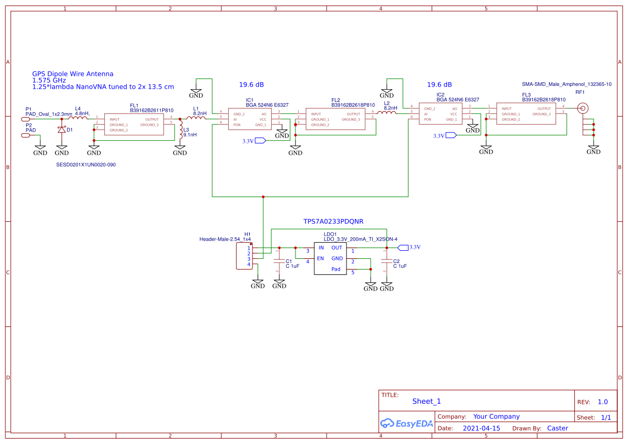This screenshot has width=628, height=444.
Task: Select the SMA connector symbol RF1
Action: click(583, 107)
